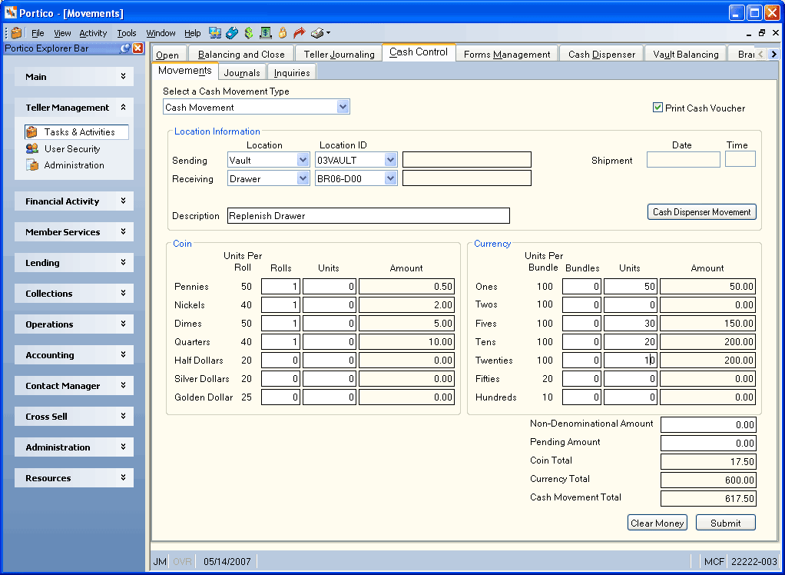Switch to the Teller Journaling tab
The height and width of the screenshot is (575, 785).
coord(339,54)
